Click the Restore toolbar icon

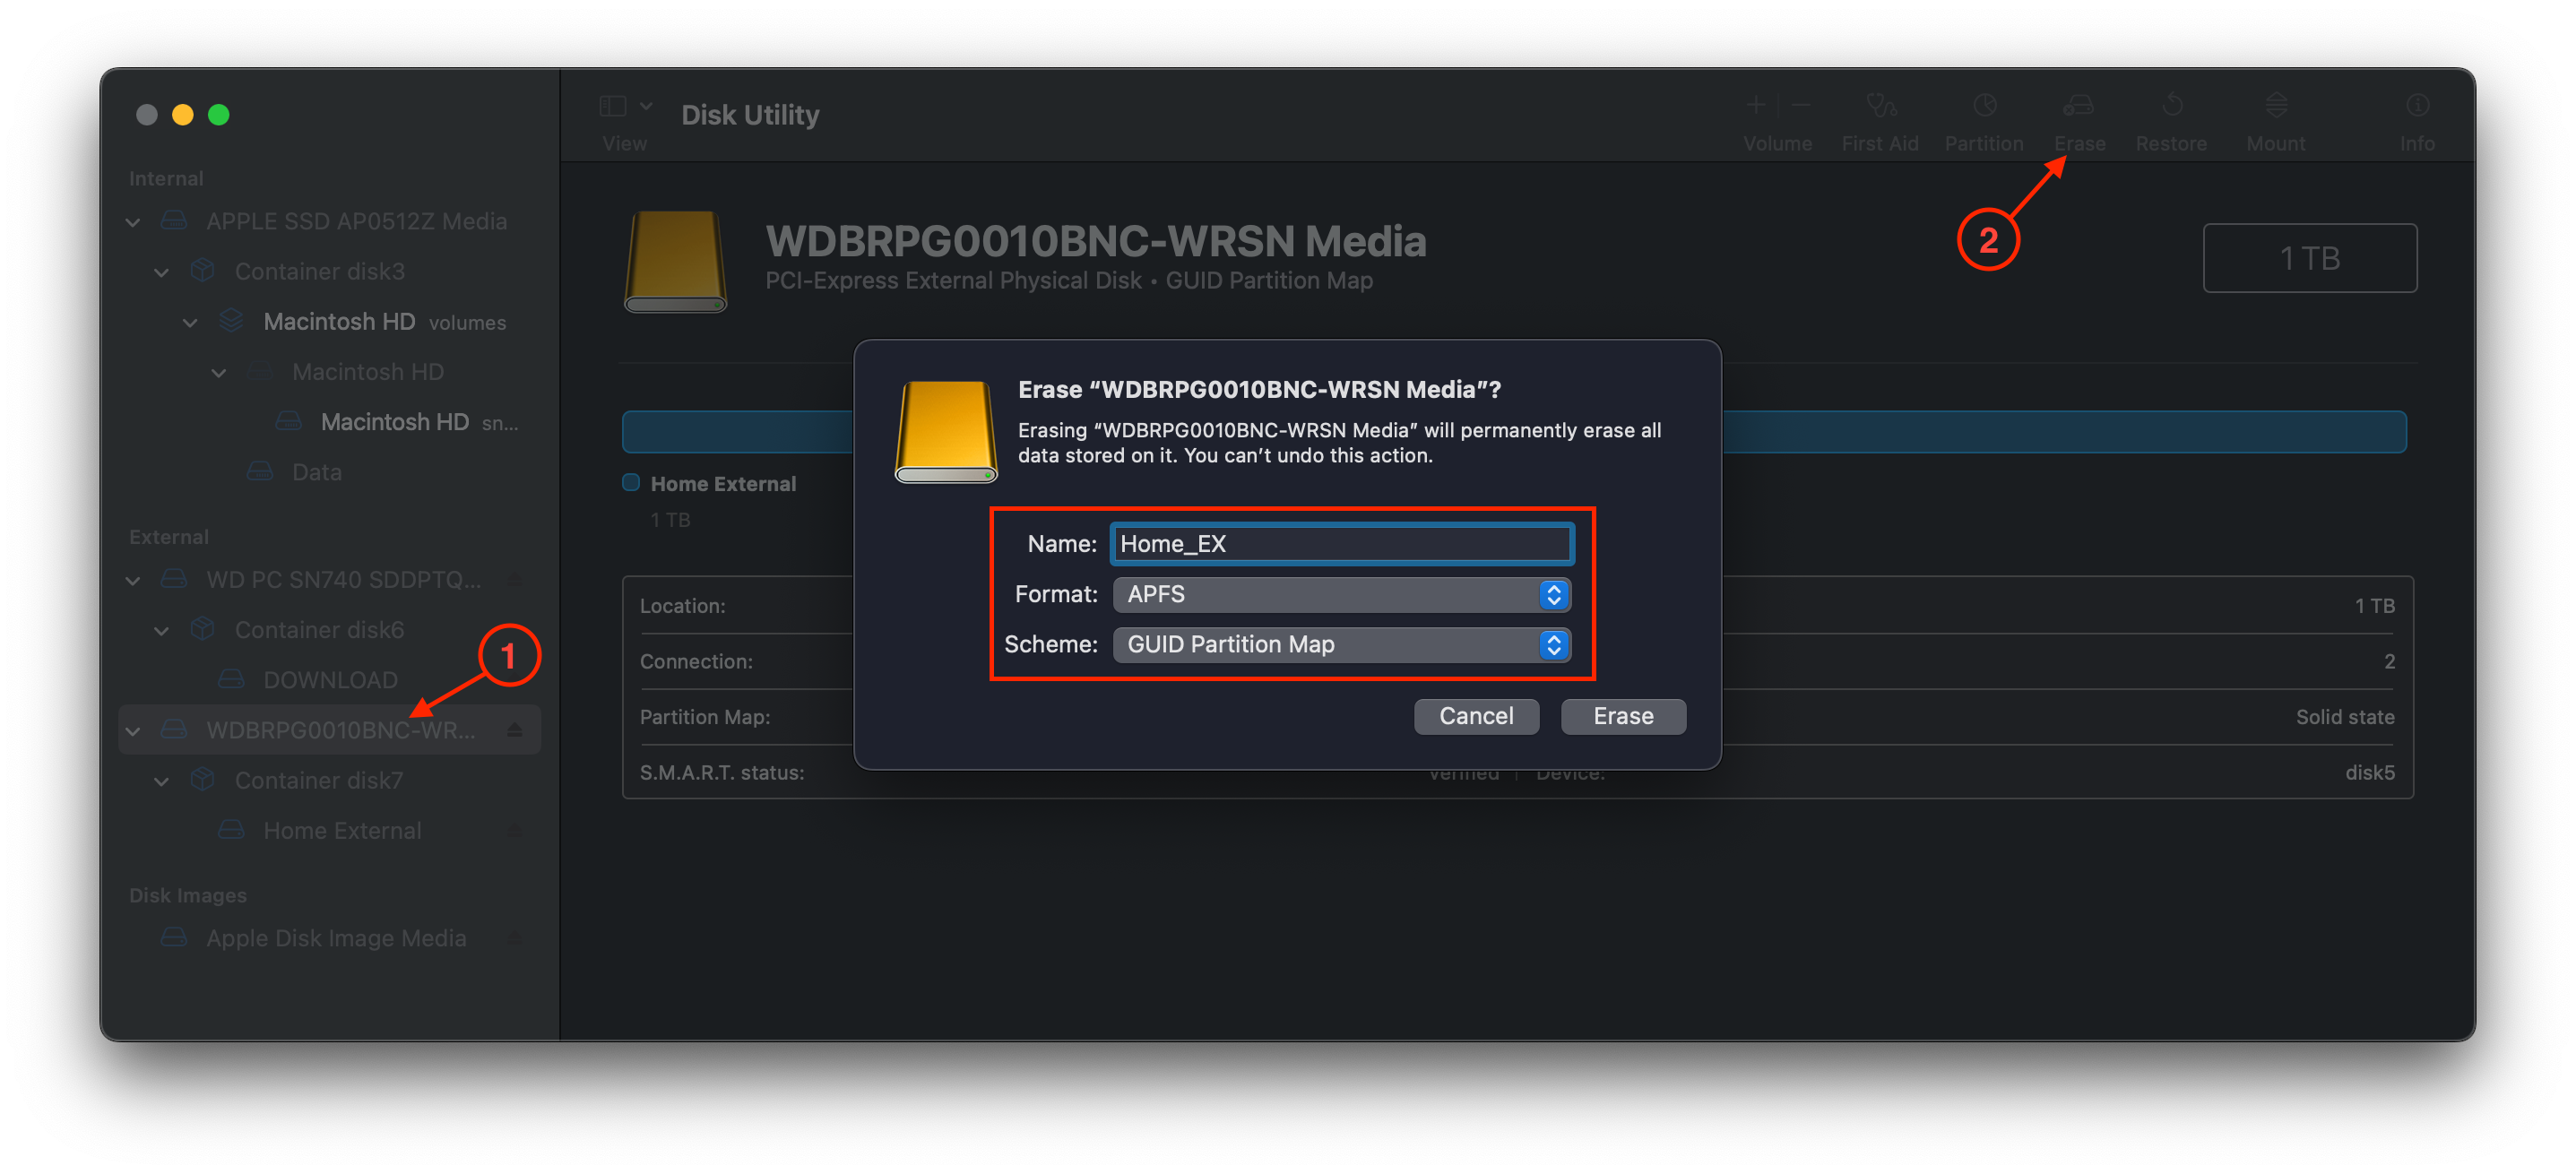point(2171,115)
